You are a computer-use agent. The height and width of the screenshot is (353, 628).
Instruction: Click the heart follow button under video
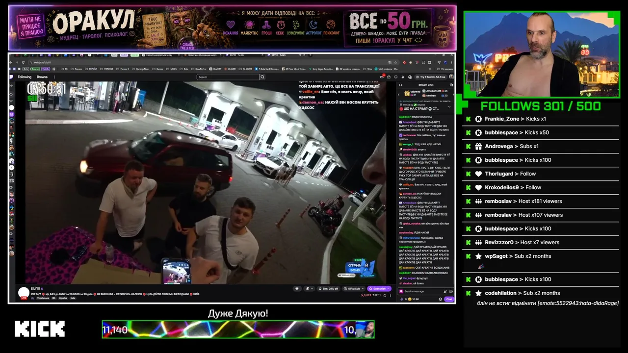(x=297, y=289)
